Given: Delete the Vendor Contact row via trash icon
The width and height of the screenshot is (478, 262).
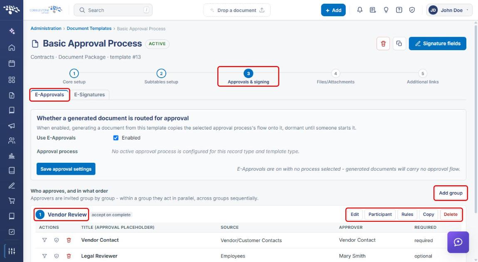Looking at the screenshot, I should click(69, 240).
